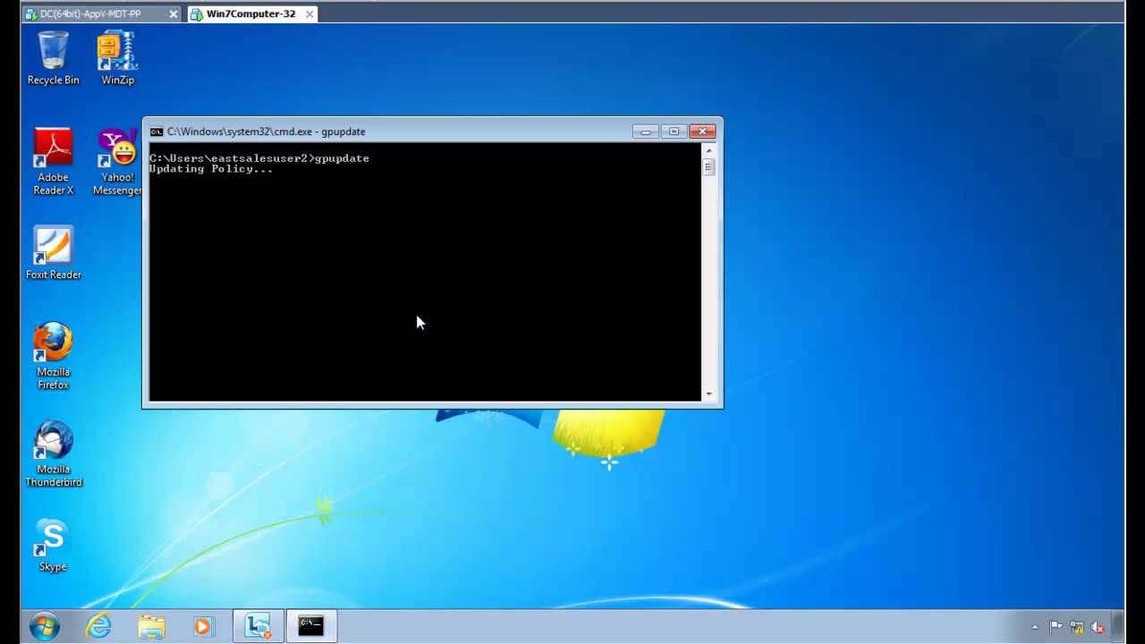Click the network warning tray icon
The height and width of the screenshot is (644, 1145).
point(1077,627)
